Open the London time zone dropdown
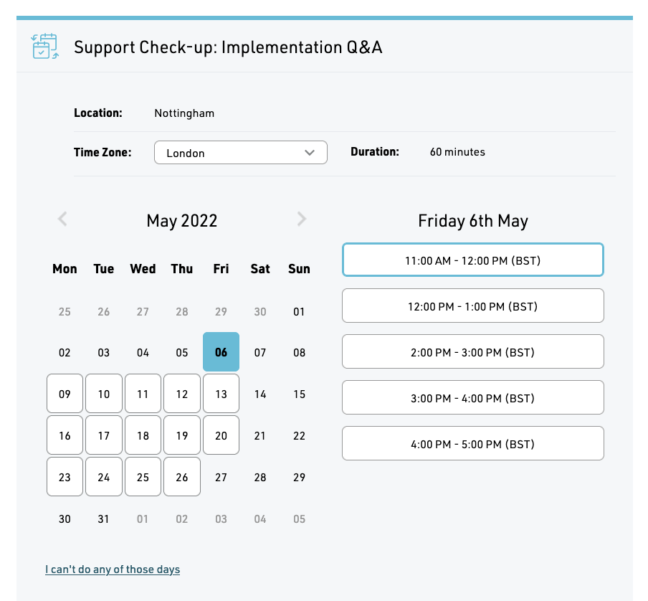The image size is (648, 601). 241,153
